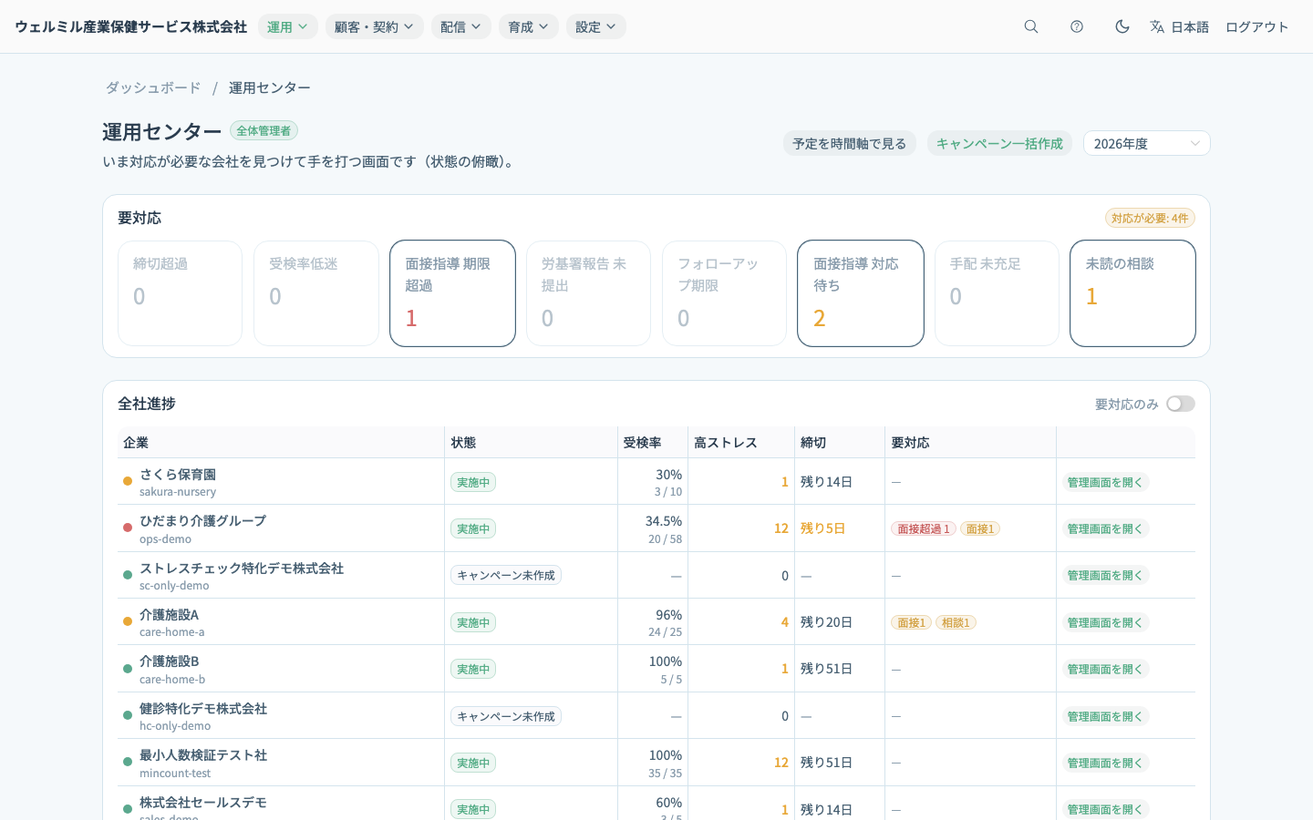Click company name 株式会社セールスデモ
The height and width of the screenshot is (820, 1313).
click(203, 802)
